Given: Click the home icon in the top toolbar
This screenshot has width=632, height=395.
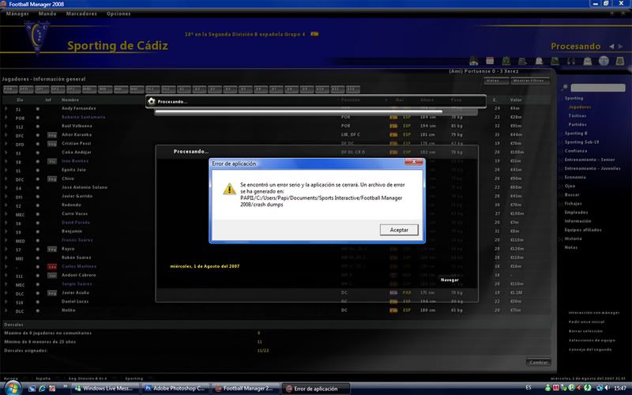Looking at the screenshot, I should pos(473,62).
